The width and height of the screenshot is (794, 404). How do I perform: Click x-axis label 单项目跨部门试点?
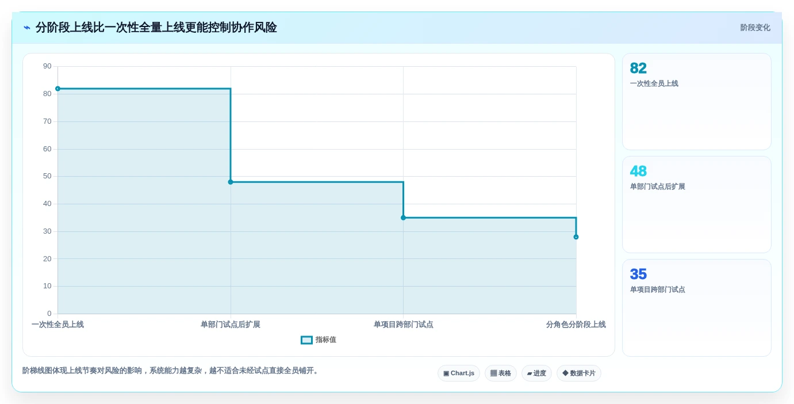(x=403, y=325)
